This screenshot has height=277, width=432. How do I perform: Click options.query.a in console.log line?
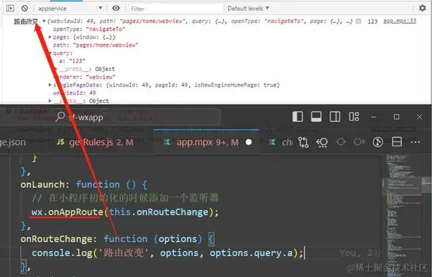251,253
